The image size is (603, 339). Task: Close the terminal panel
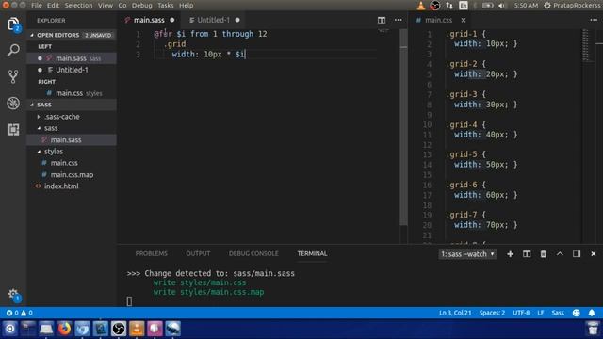[594, 254]
